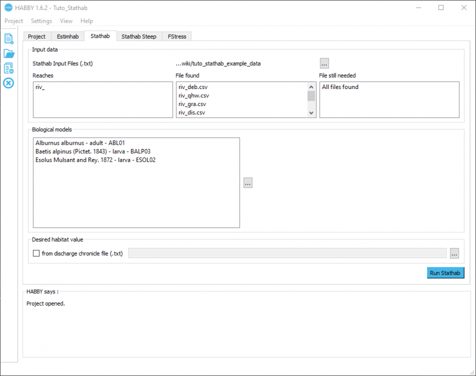
Task: Open the Help menu
Action: click(x=87, y=21)
